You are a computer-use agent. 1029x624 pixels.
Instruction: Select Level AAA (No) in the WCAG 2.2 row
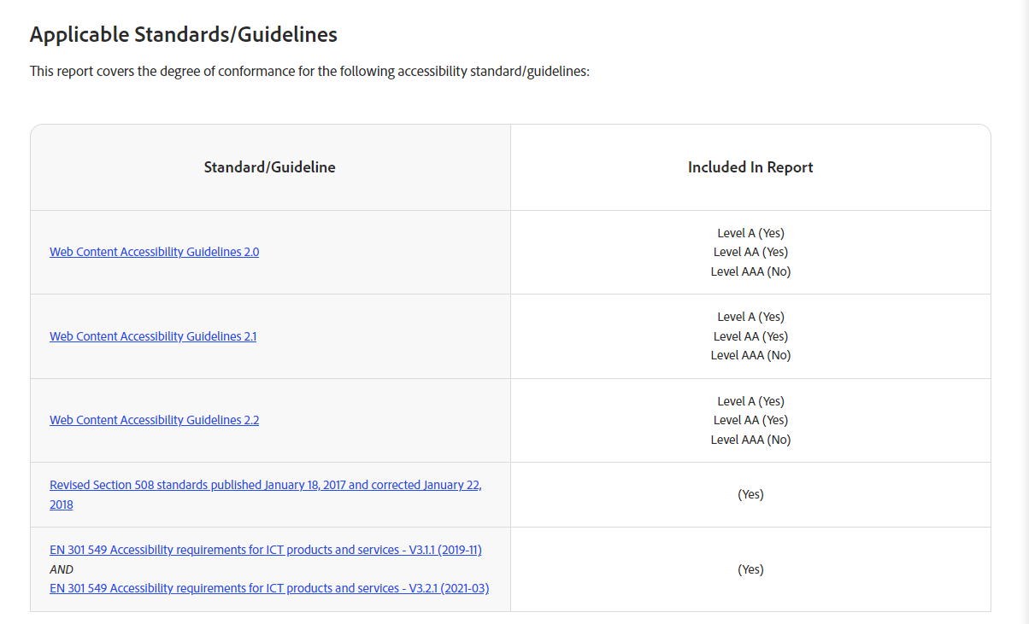click(x=750, y=440)
